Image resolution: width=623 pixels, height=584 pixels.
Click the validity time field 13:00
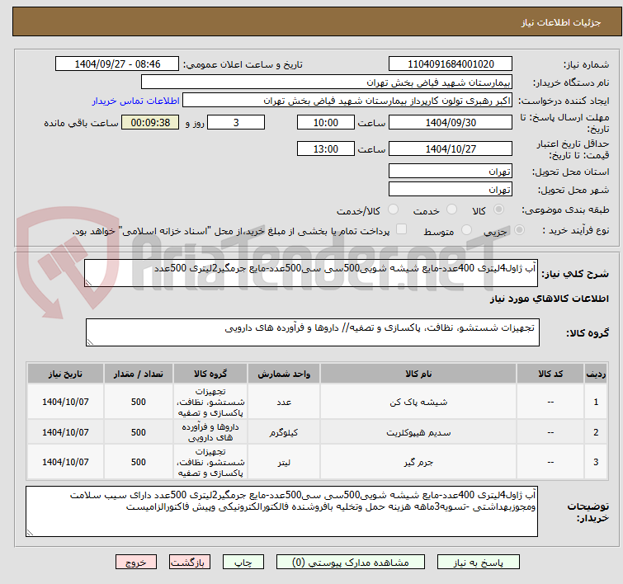(x=326, y=148)
